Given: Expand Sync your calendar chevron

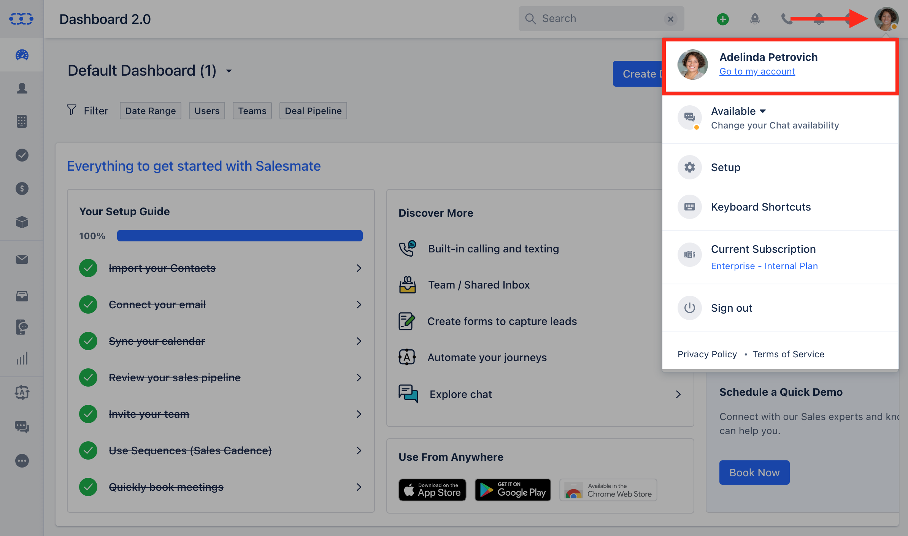Looking at the screenshot, I should click(x=359, y=341).
